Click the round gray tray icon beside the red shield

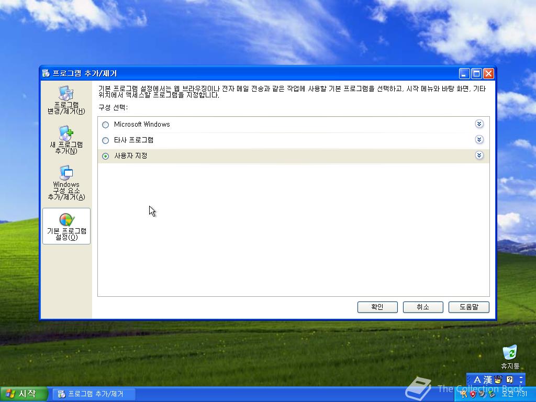click(482, 394)
